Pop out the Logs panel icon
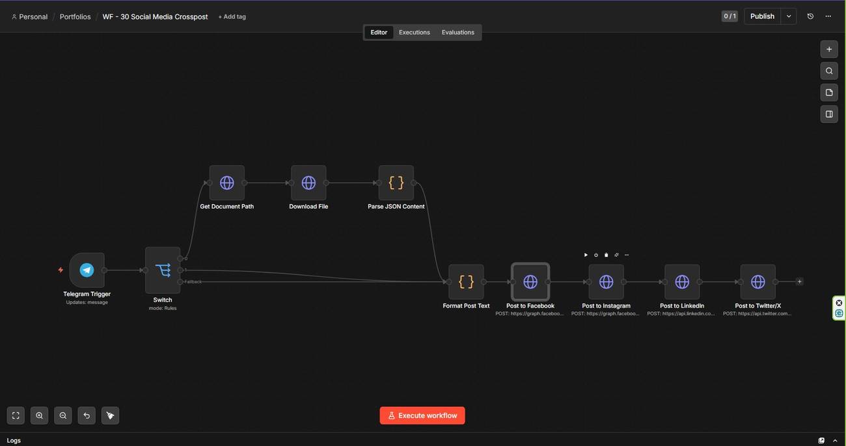The width and height of the screenshot is (846, 446). (821, 441)
